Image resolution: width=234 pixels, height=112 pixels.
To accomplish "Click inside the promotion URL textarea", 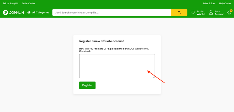I will 117,66.
